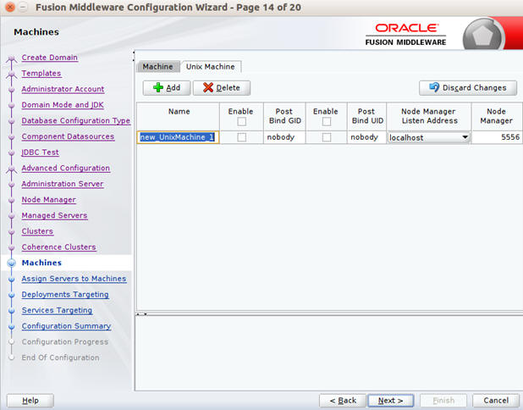Screen dimensions: 523x410
Task: Navigate to the Clusters step
Action: [x=37, y=231]
